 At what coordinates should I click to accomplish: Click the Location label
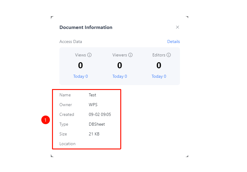[67, 144]
